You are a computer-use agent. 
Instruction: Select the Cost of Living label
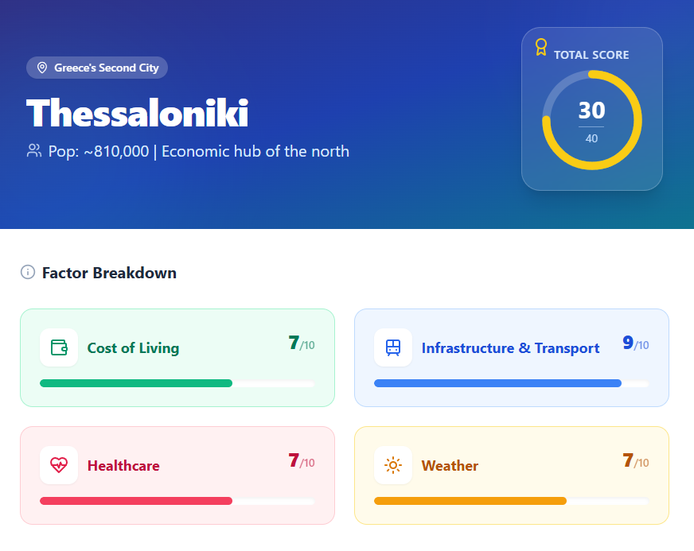pyautogui.click(x=133, y=348)
